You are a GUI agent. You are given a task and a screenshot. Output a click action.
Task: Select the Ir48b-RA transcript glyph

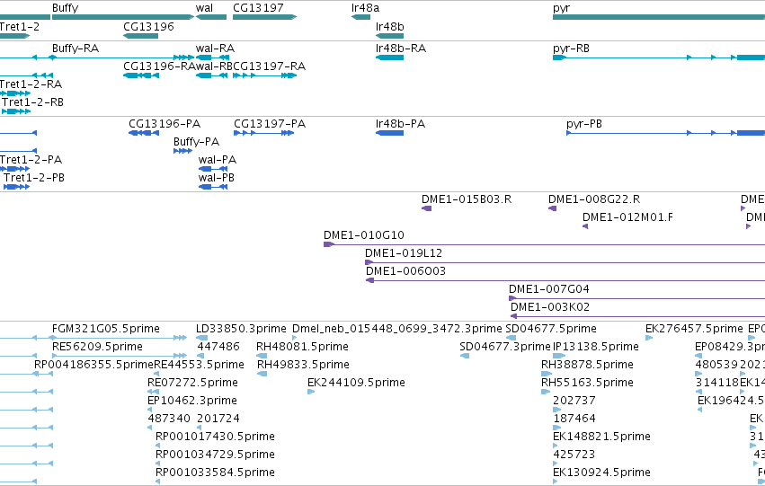click(x=389, y=57)
